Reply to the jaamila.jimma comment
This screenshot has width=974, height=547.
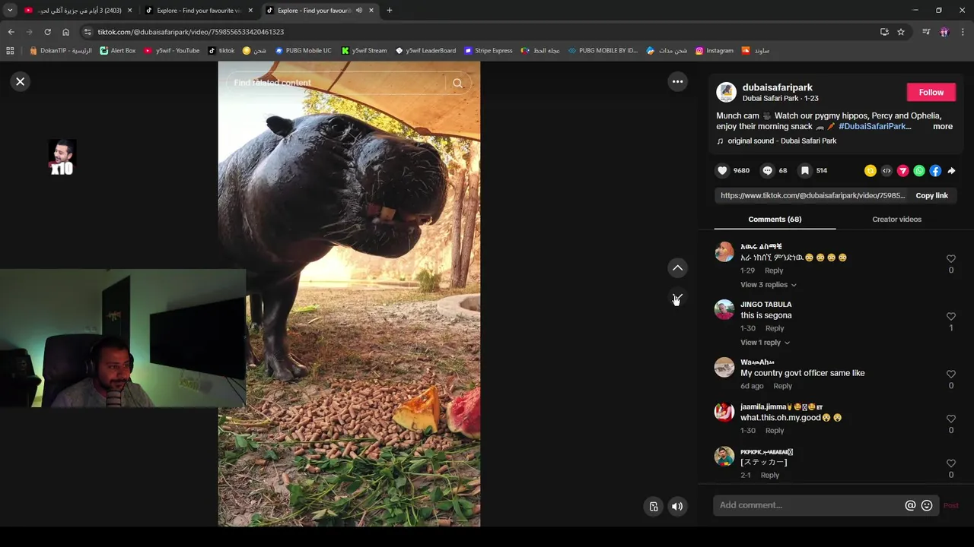[x=774, y=431]
